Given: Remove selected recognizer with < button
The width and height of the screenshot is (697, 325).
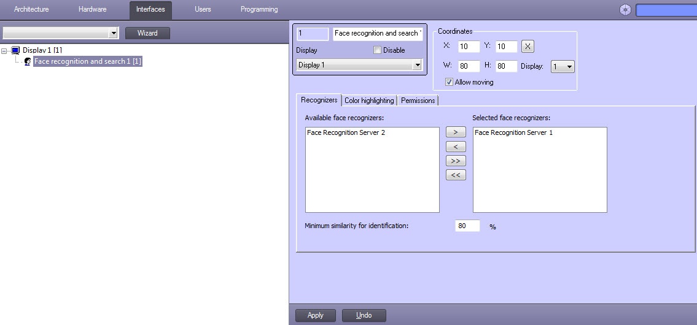Looking at the screenshot, I should coord(456,147).
